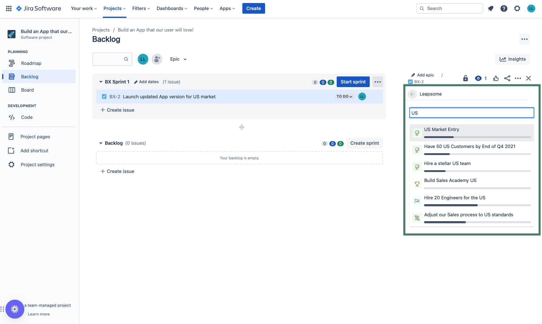Click the project rocket avatar icon
542x324 pixels.
pos(12,34)
